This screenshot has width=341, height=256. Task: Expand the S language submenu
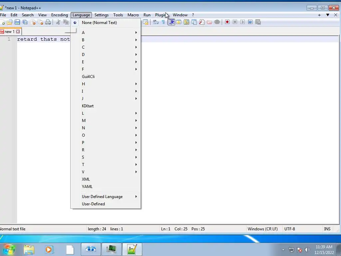[x=106, y=157]
